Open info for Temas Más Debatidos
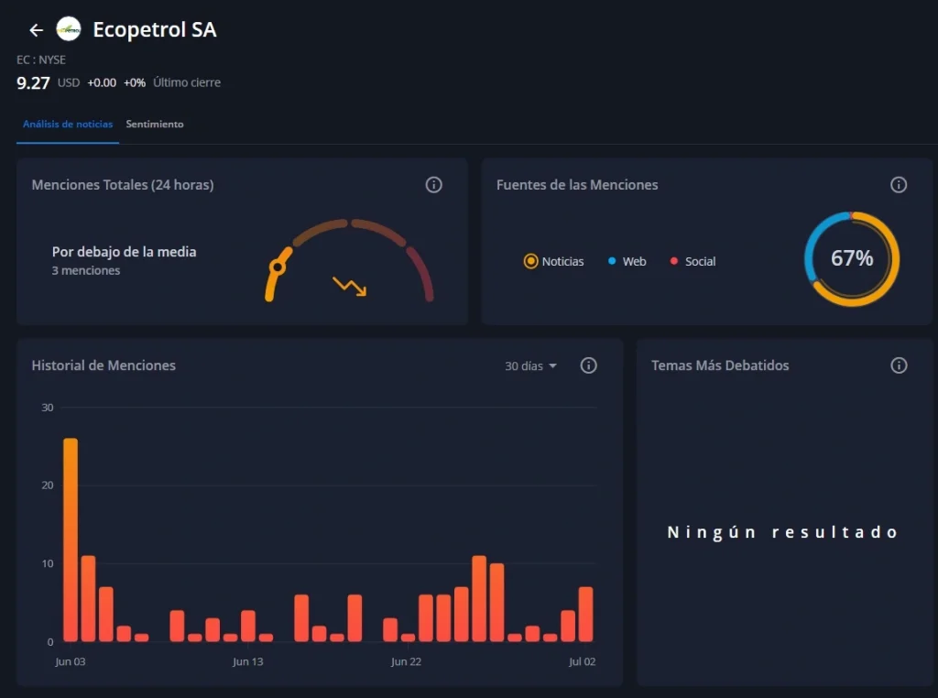 899,365
